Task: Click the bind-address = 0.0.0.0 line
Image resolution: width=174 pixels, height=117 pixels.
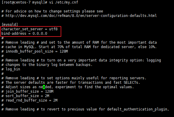Action: point(24,34)
